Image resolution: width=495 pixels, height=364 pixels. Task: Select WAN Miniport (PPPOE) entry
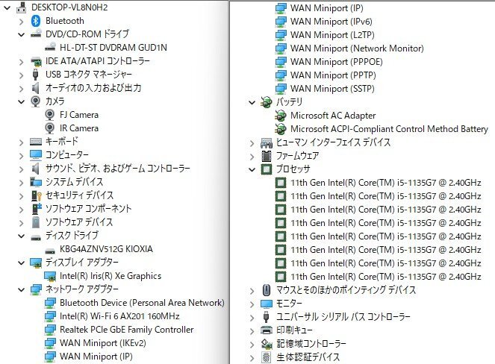click(337, 61)
